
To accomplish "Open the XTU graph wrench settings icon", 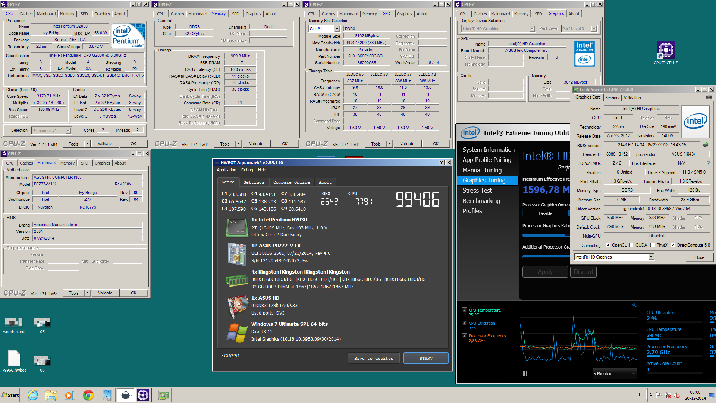I will pos(634,306).
